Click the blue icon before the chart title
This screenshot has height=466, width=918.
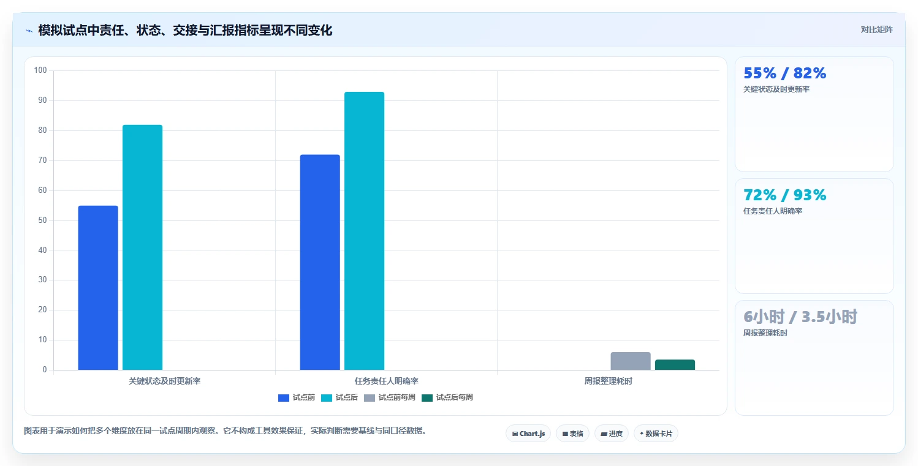[x=29, y=31]
